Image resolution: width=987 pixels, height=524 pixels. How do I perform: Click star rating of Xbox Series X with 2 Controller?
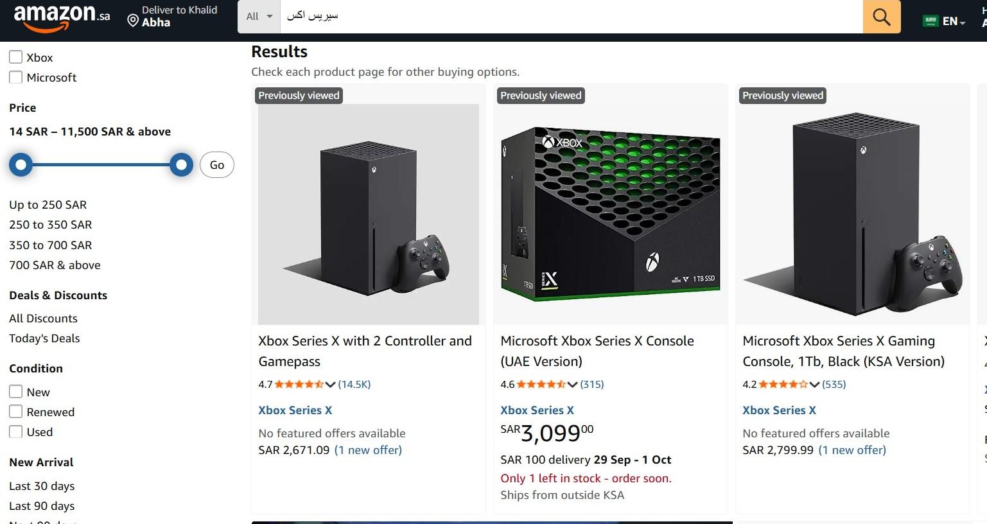point(299,385)
